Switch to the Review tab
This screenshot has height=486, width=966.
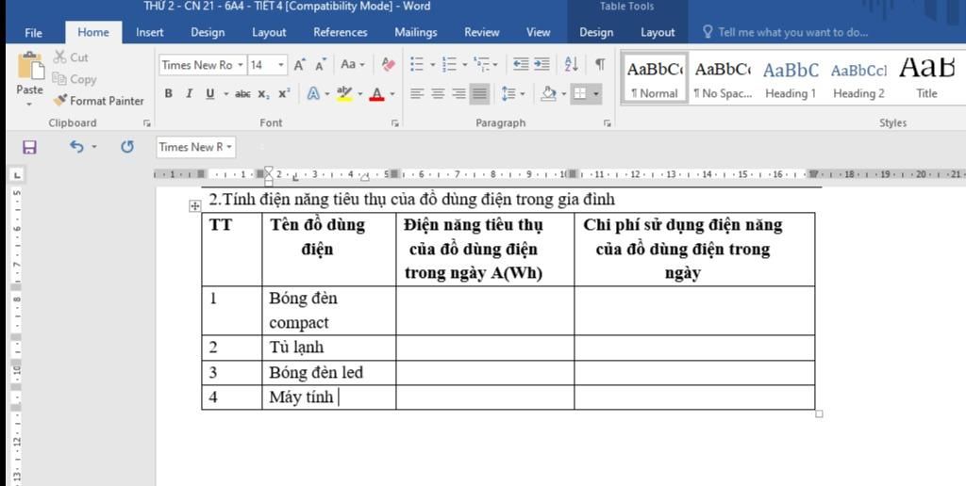(x=482, y=33)
